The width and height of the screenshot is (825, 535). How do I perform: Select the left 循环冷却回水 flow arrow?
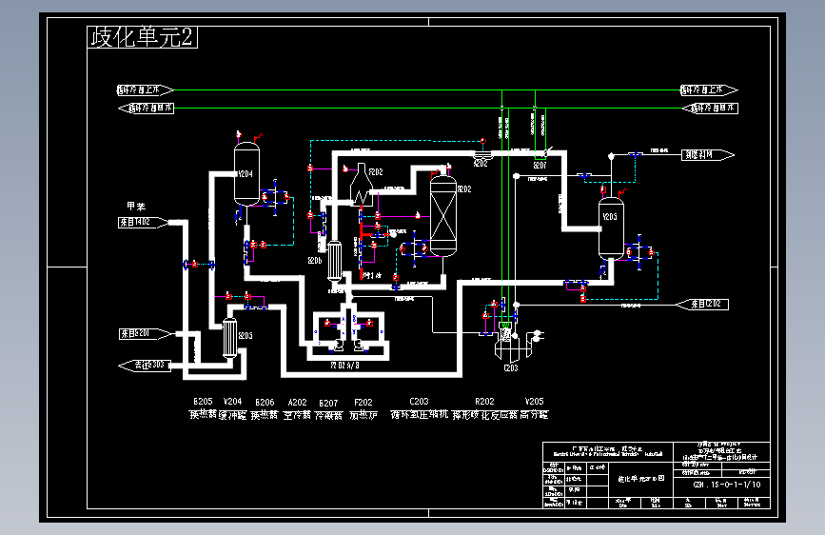pyautogui.click(x=146, y=108)
